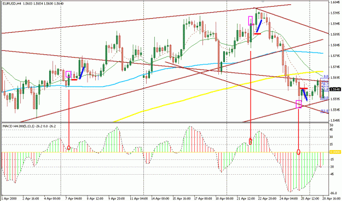Click the MACD scale value -15
Image resolution: width=342 pixels, height=201 pixels.
click(x=332, y=159)
